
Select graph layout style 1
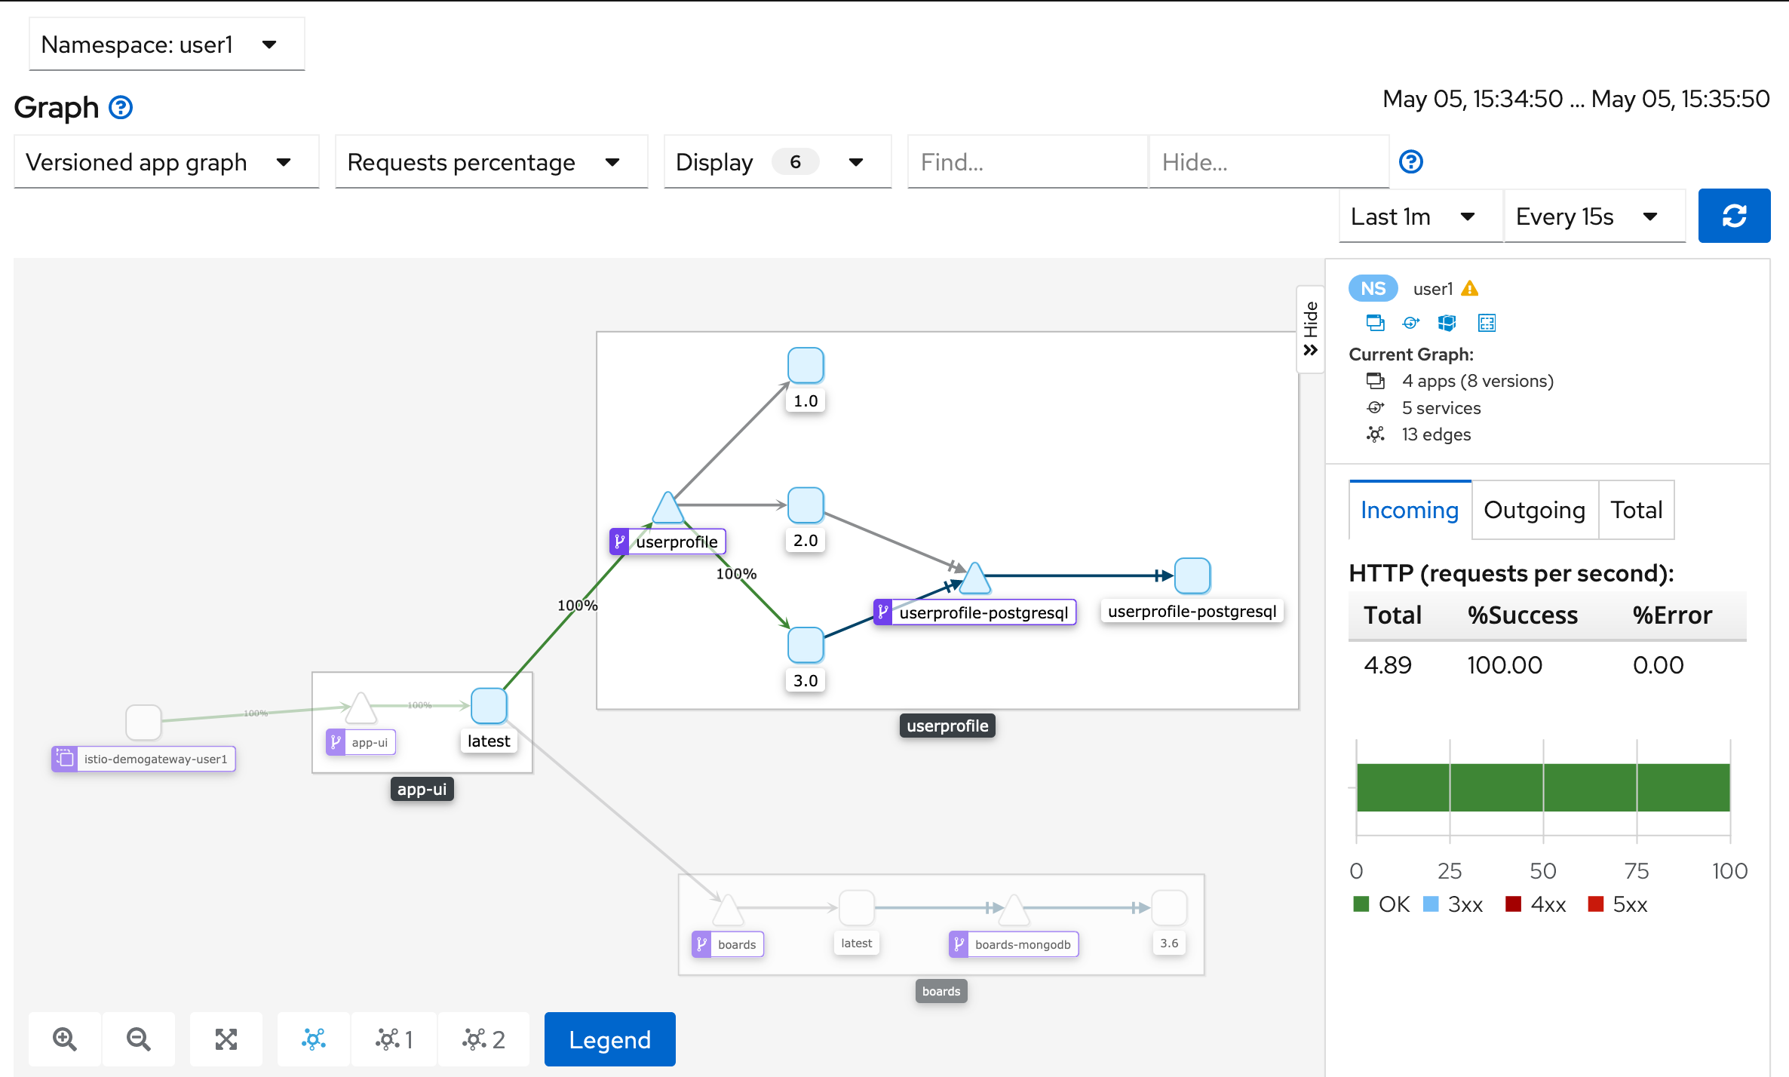pos(394,1039)
